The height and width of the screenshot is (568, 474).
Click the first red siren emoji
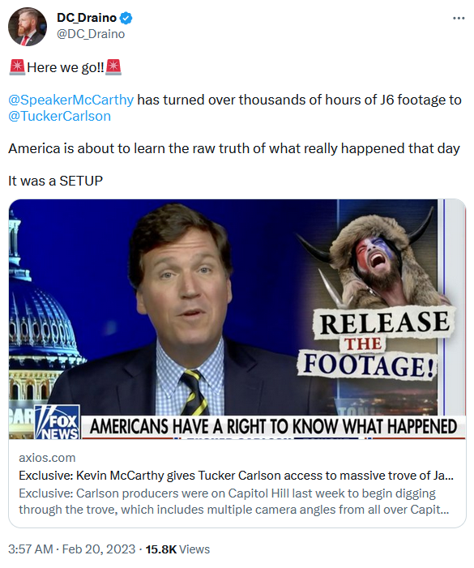click(x=17, y=67)
